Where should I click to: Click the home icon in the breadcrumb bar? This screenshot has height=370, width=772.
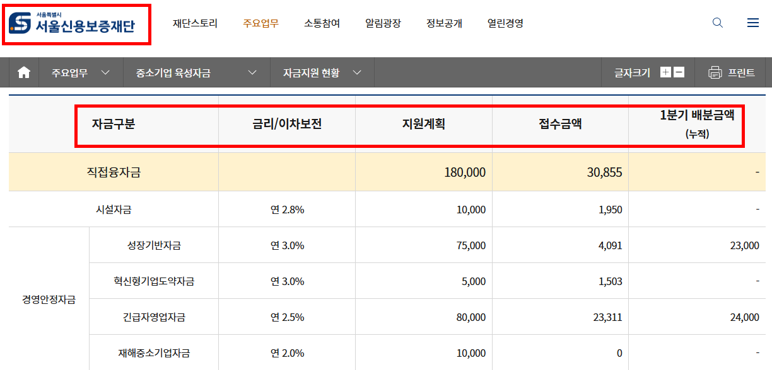(x=24, y=72)
